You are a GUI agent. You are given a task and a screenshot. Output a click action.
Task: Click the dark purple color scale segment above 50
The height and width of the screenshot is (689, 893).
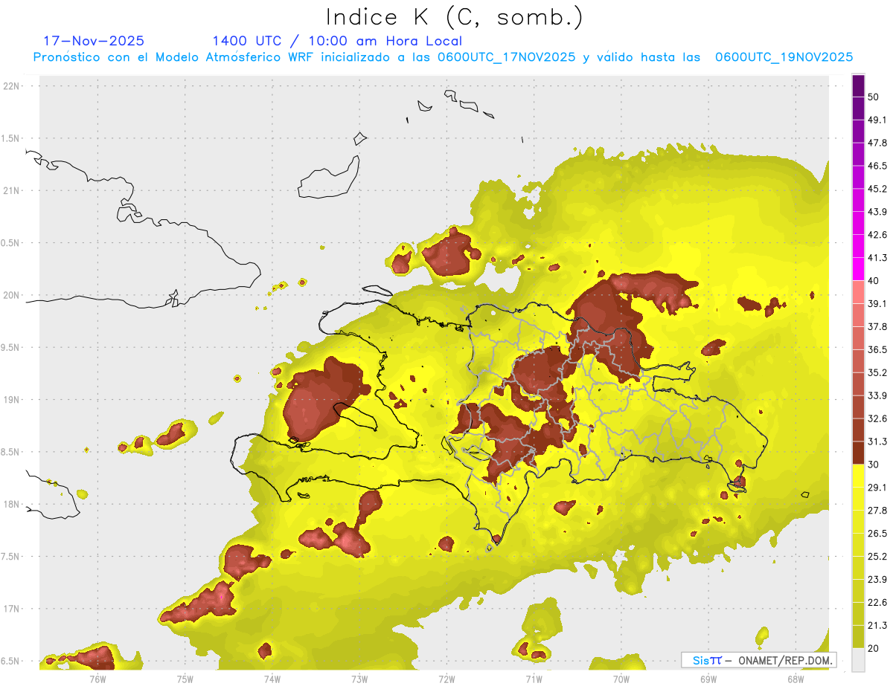point(858,86)
